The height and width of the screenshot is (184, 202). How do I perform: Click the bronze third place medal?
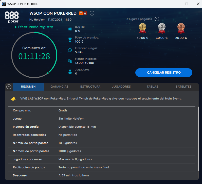click(x=181, y=28)
